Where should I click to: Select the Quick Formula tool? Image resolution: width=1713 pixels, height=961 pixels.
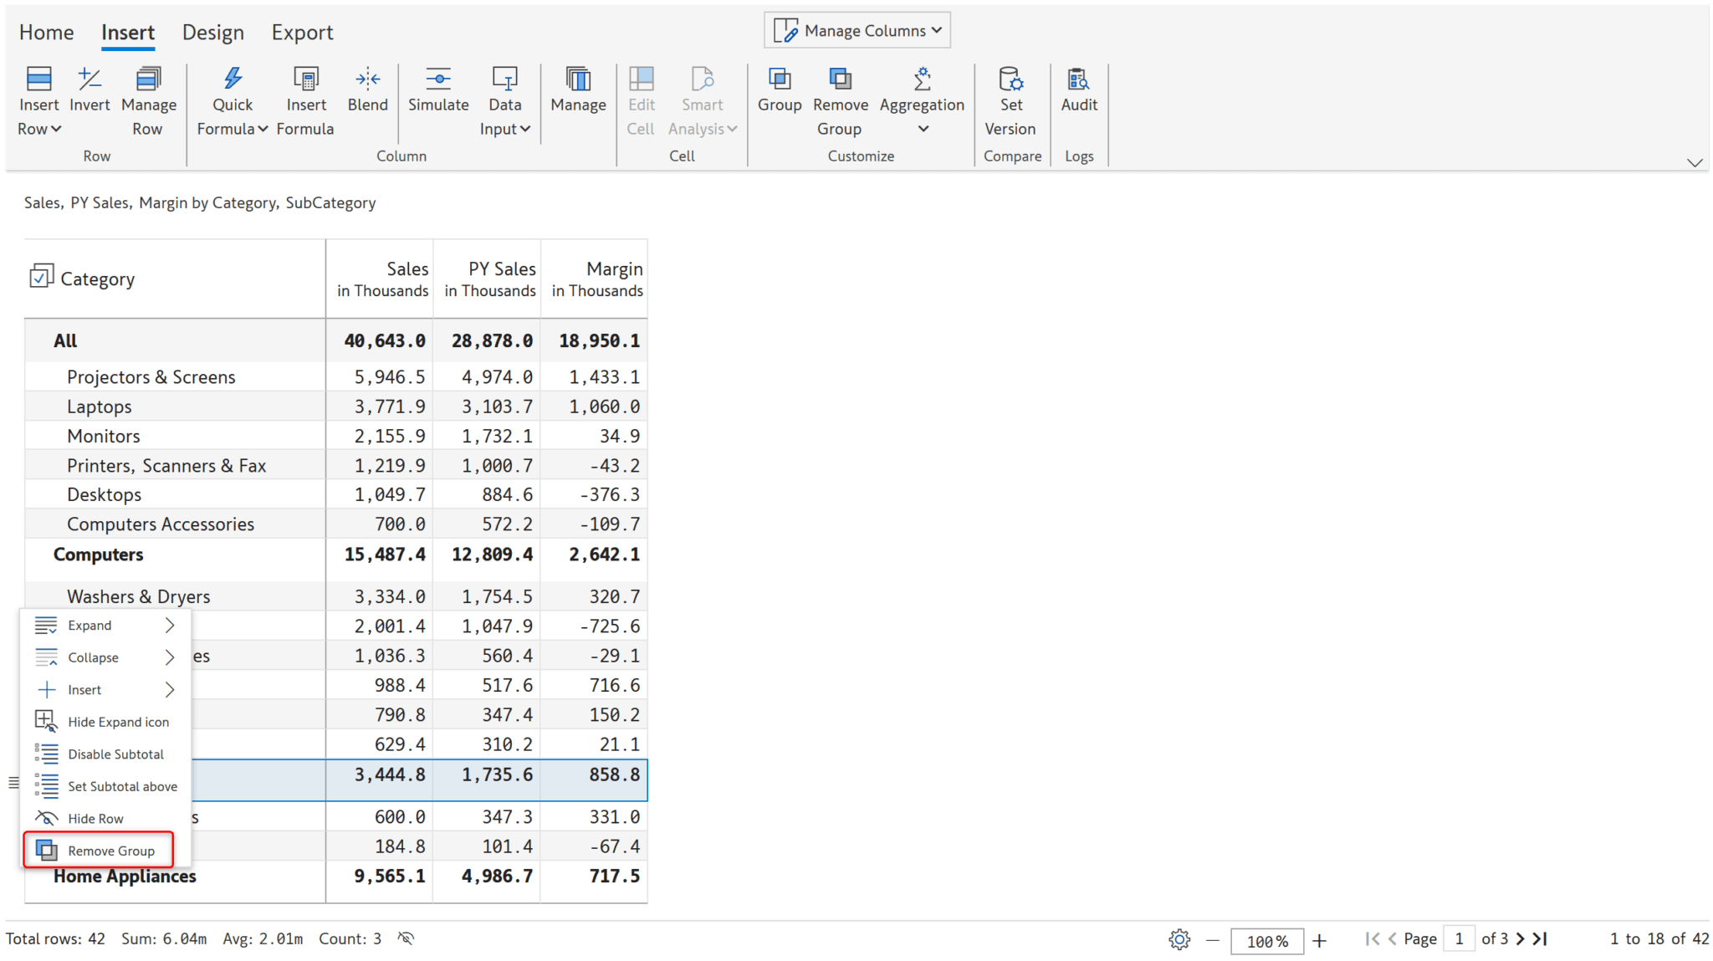tap(232, 100)
